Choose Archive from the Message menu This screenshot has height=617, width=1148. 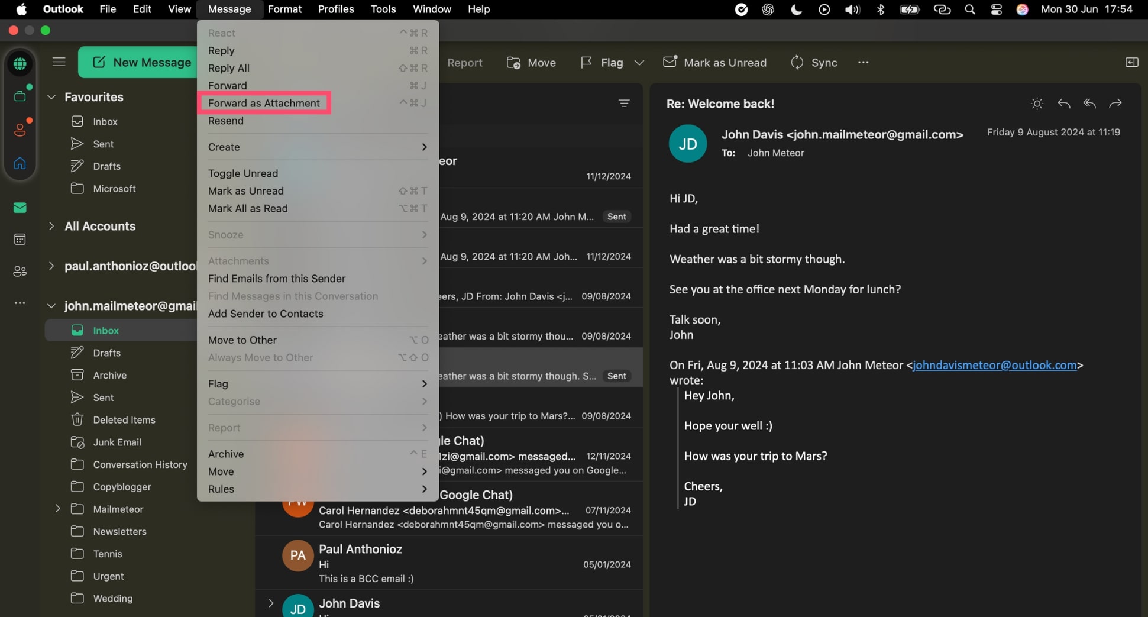(318, 454)
